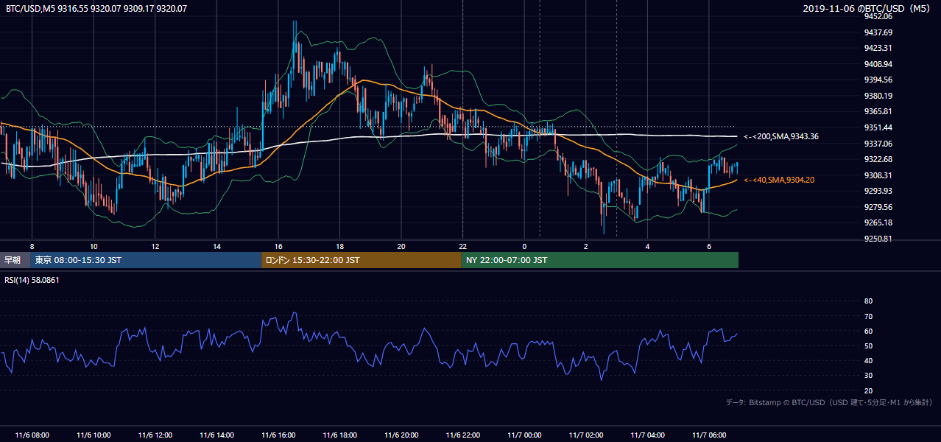Click hour tick 0 below the price chart
This screenshot has height=442, width=941.
[x=524, y=246]
